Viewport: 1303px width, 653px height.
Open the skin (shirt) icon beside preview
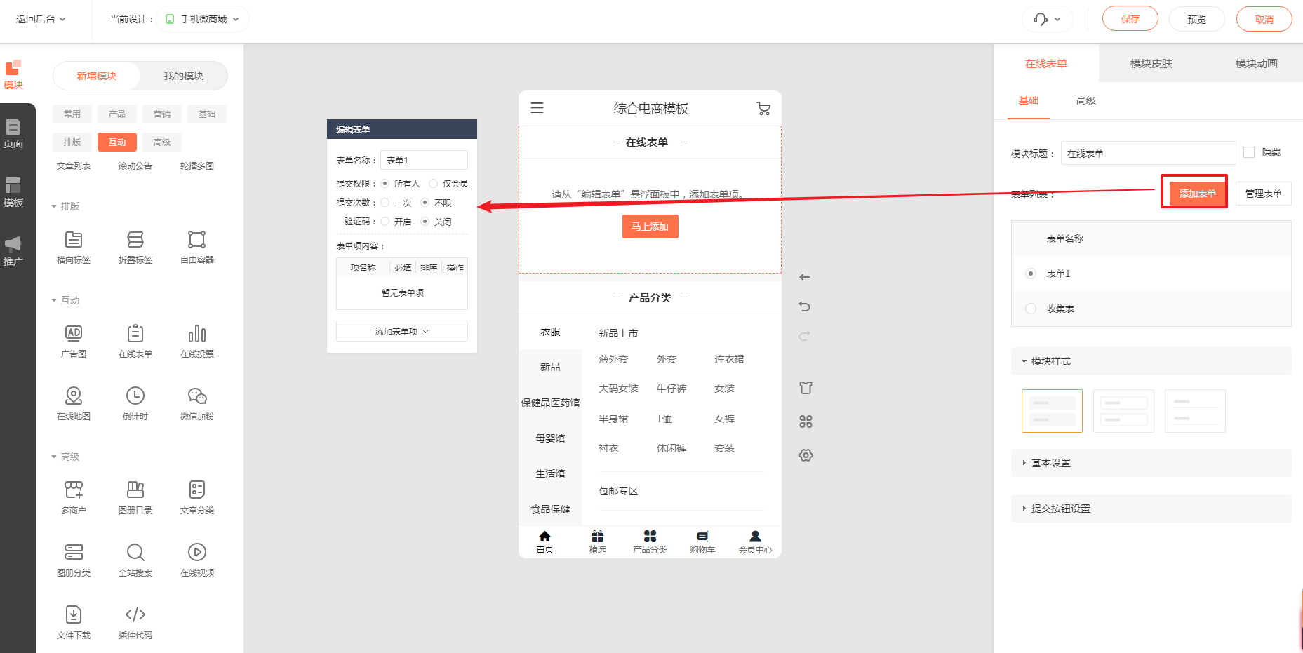(806, 387)
